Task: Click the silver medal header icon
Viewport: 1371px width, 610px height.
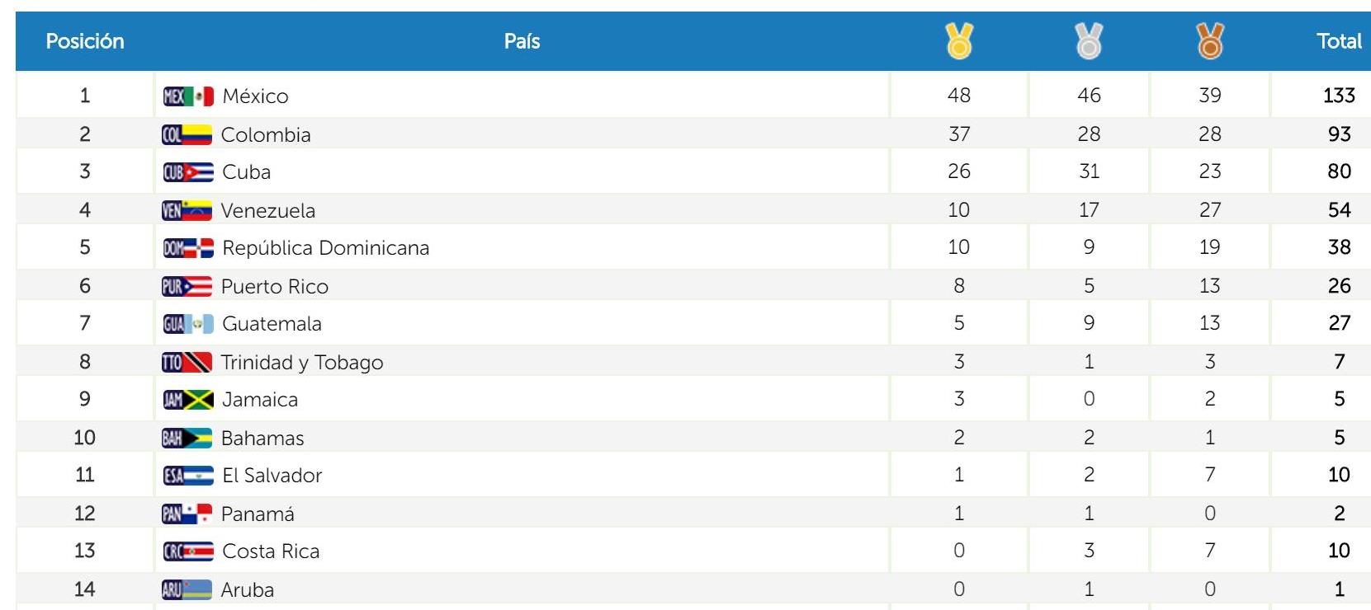Action: click(1089, 40)
